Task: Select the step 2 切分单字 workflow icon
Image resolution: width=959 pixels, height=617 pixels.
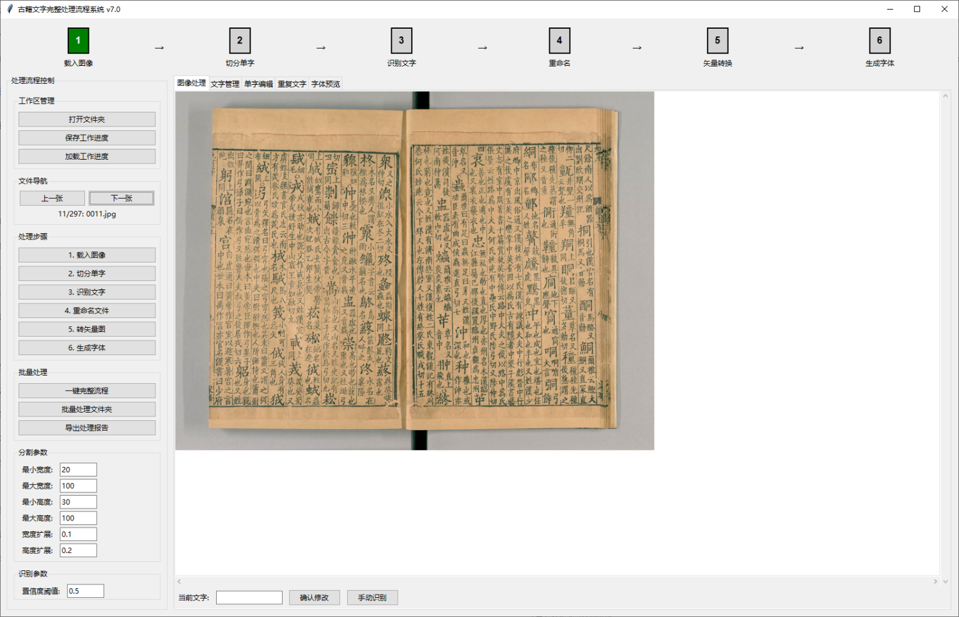Action: [240, 40]
